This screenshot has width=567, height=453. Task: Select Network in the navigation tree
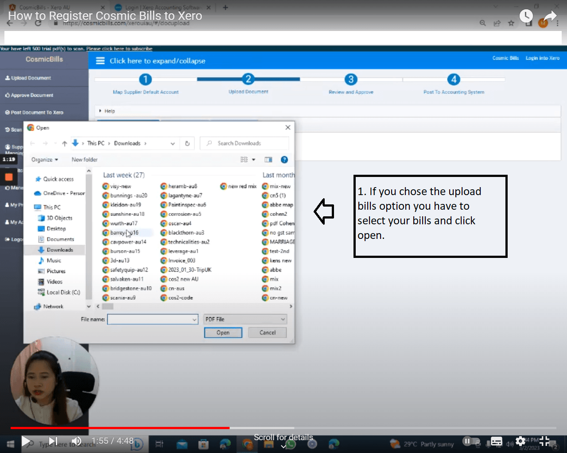point(49,307)
